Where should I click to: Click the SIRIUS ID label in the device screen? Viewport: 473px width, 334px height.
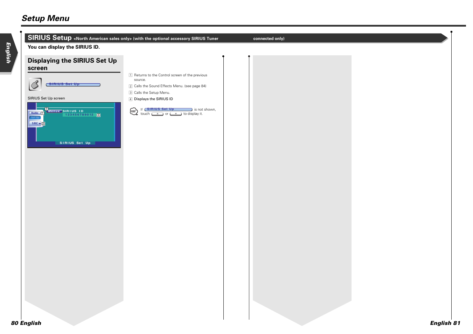pyautogui.click(x=73, y=111)
